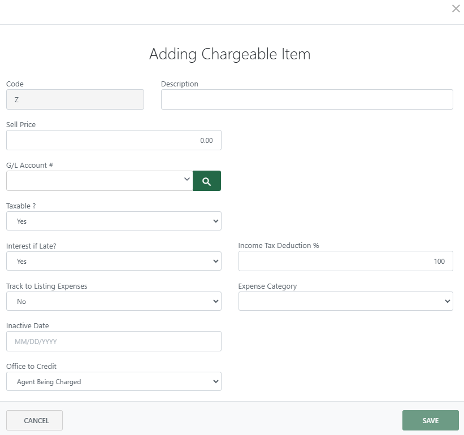Open the G/L Account lookup search icon
464x435 pixels.
click(x=206, y=180)
